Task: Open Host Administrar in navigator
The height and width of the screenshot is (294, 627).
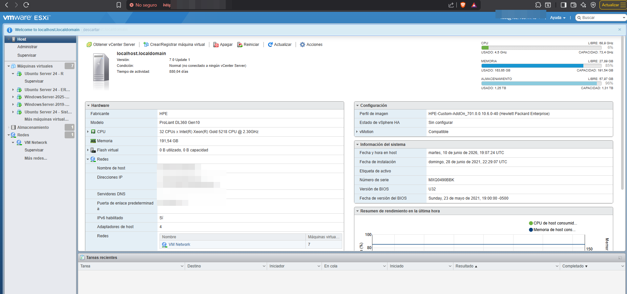Action: (28, 47)
